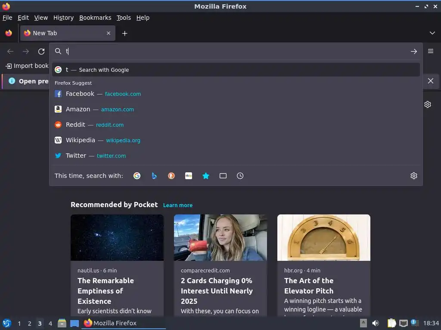
Task: Click the Firefox View pinned icon
Action: pyautogui.click(x=9, y=33)
